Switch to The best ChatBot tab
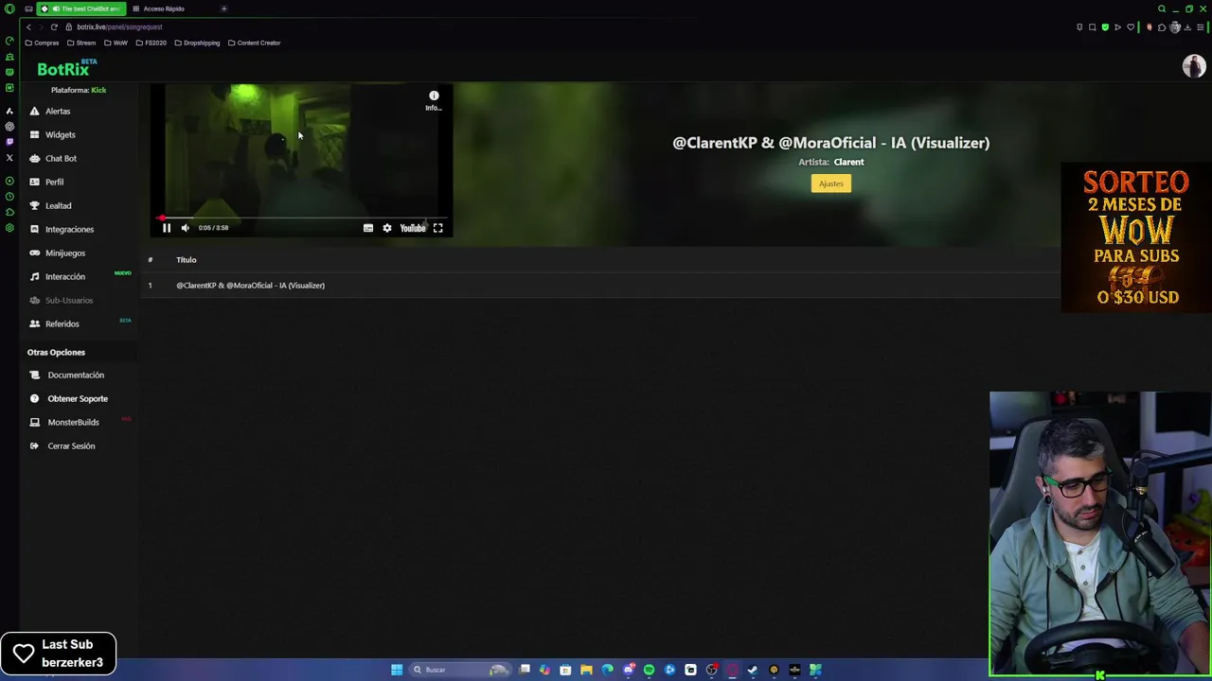The image size is (1212, 681). pyautogui.click(x=81, y=9)
